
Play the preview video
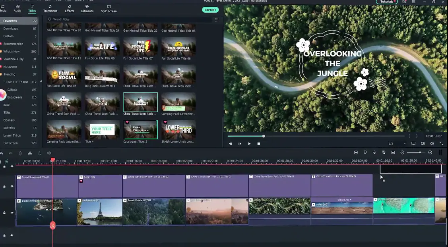click(249, 144)
